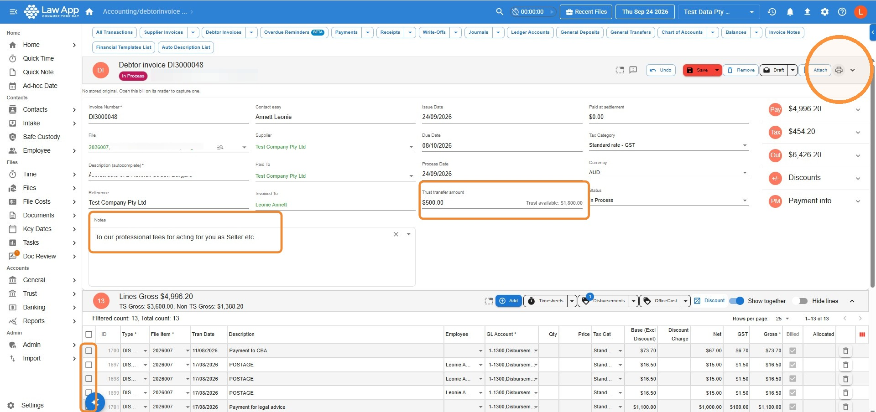Image resolution: width=876 pixels, height=412 pixels.
Task: Delete the Payment to CBA line
Action: 845,351
